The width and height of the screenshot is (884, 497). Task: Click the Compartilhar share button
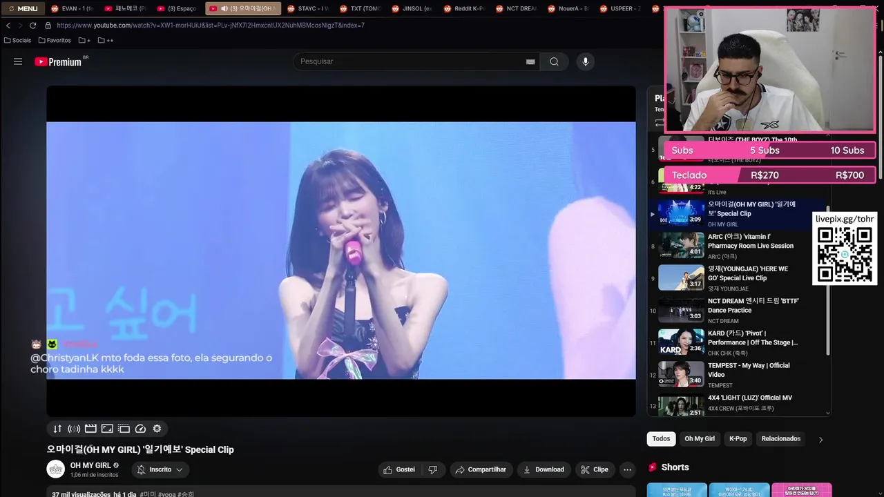click(481, 469)
